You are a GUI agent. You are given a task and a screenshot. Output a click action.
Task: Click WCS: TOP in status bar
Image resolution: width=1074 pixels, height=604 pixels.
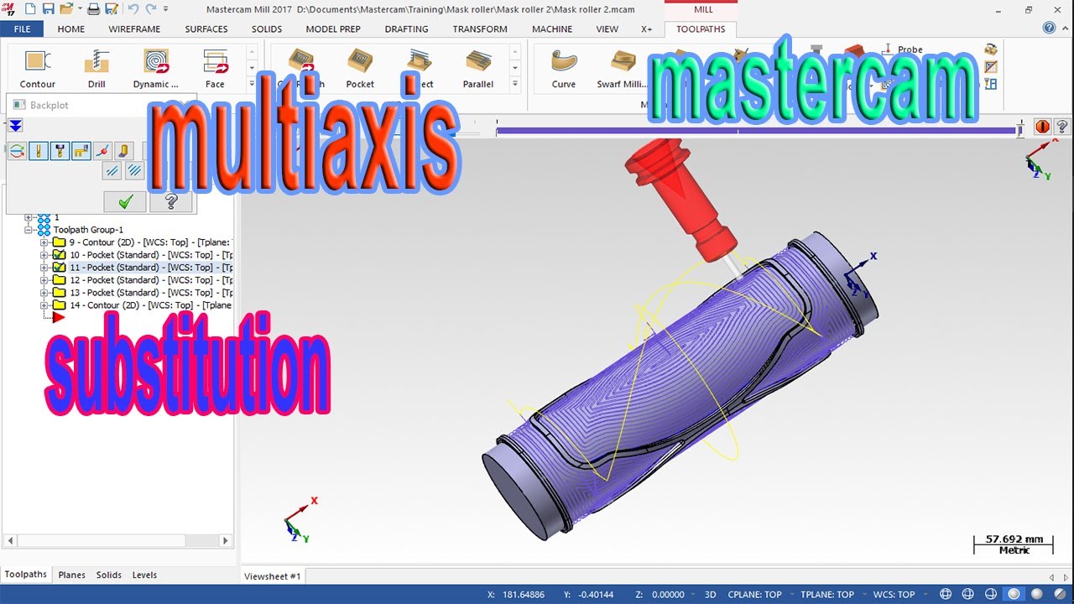click(894, 595)
